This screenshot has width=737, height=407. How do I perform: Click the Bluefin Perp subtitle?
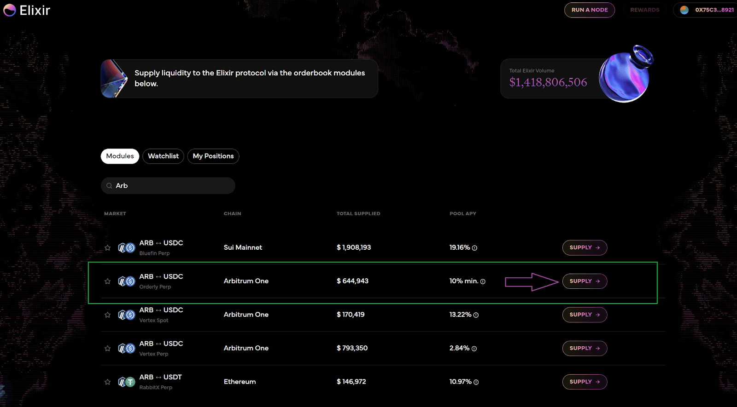(154, 253)
